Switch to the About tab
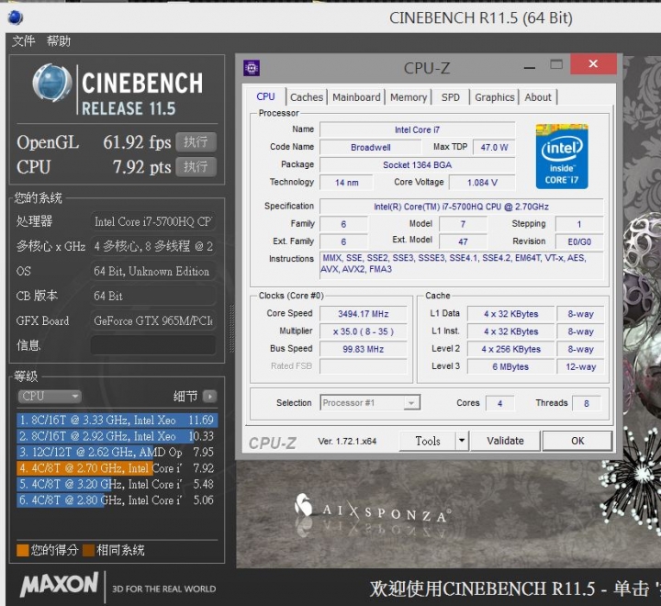 coord(538,97)
